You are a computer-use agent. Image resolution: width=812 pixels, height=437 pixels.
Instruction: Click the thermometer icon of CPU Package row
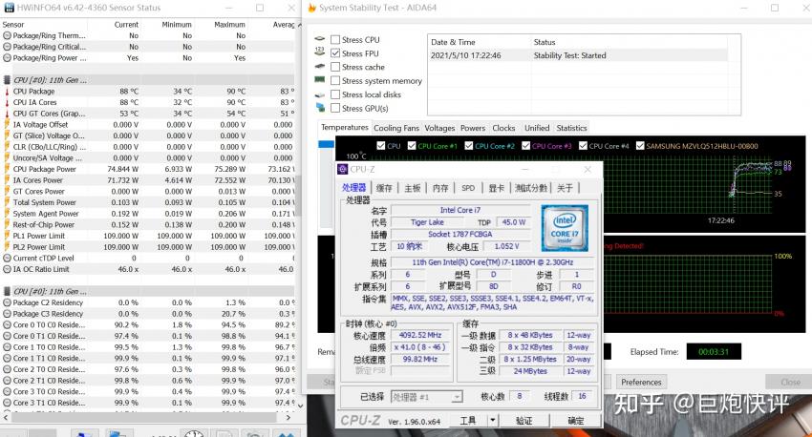tap(7, 92)
